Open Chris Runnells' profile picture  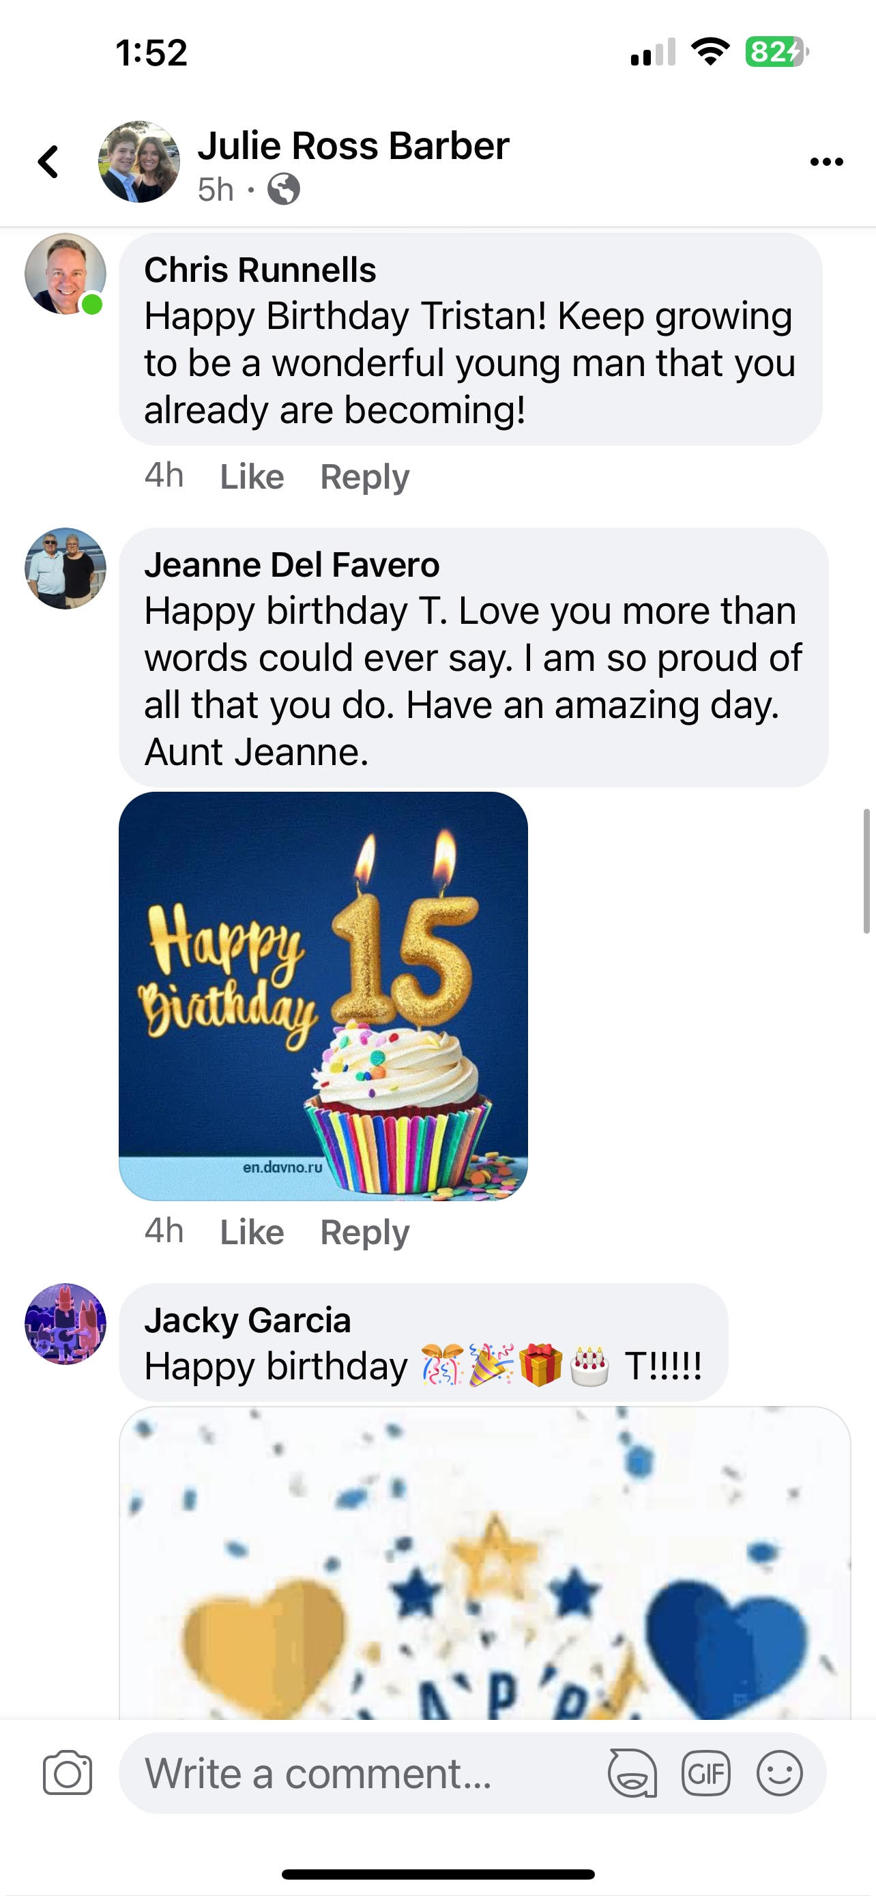click(65, 274)
